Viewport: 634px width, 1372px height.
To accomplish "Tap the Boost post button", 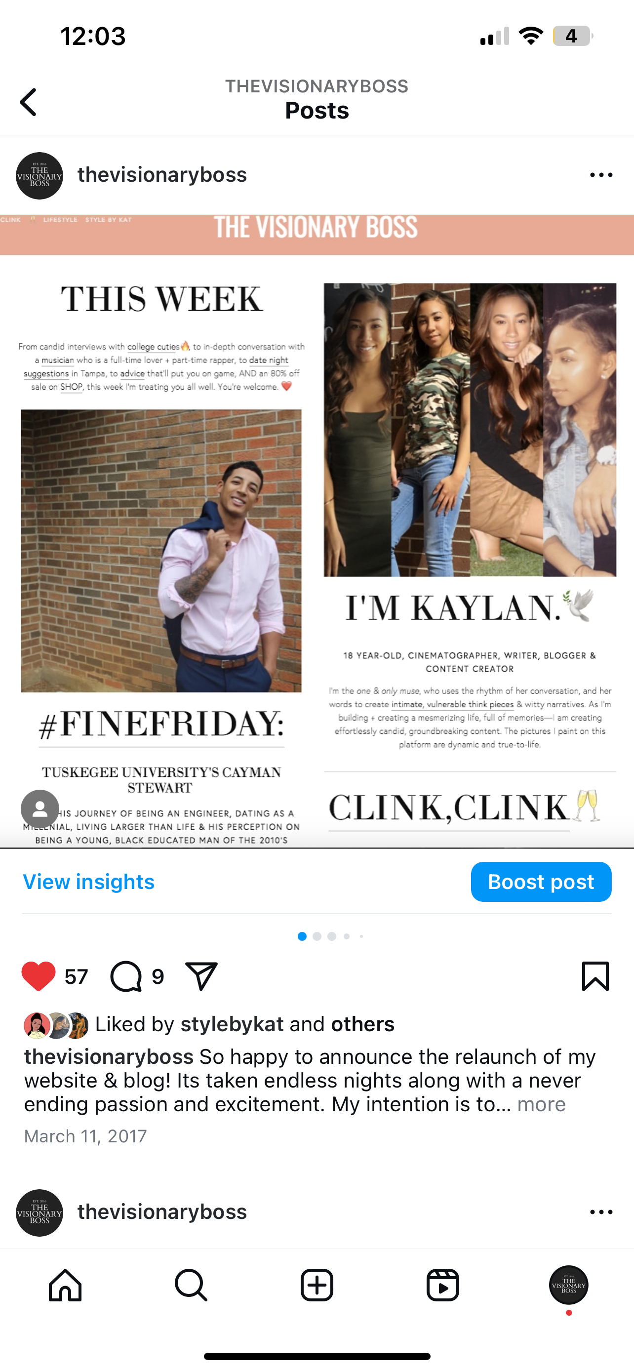I will point(541,882).
